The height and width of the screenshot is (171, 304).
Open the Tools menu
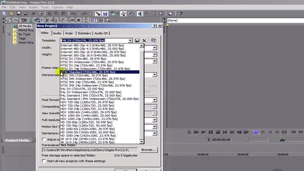point(45,7)
